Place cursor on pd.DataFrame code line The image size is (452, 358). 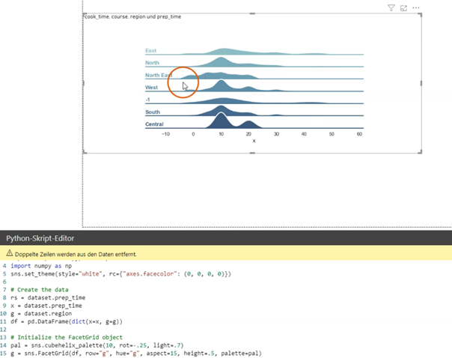click(x=67, y=321)
